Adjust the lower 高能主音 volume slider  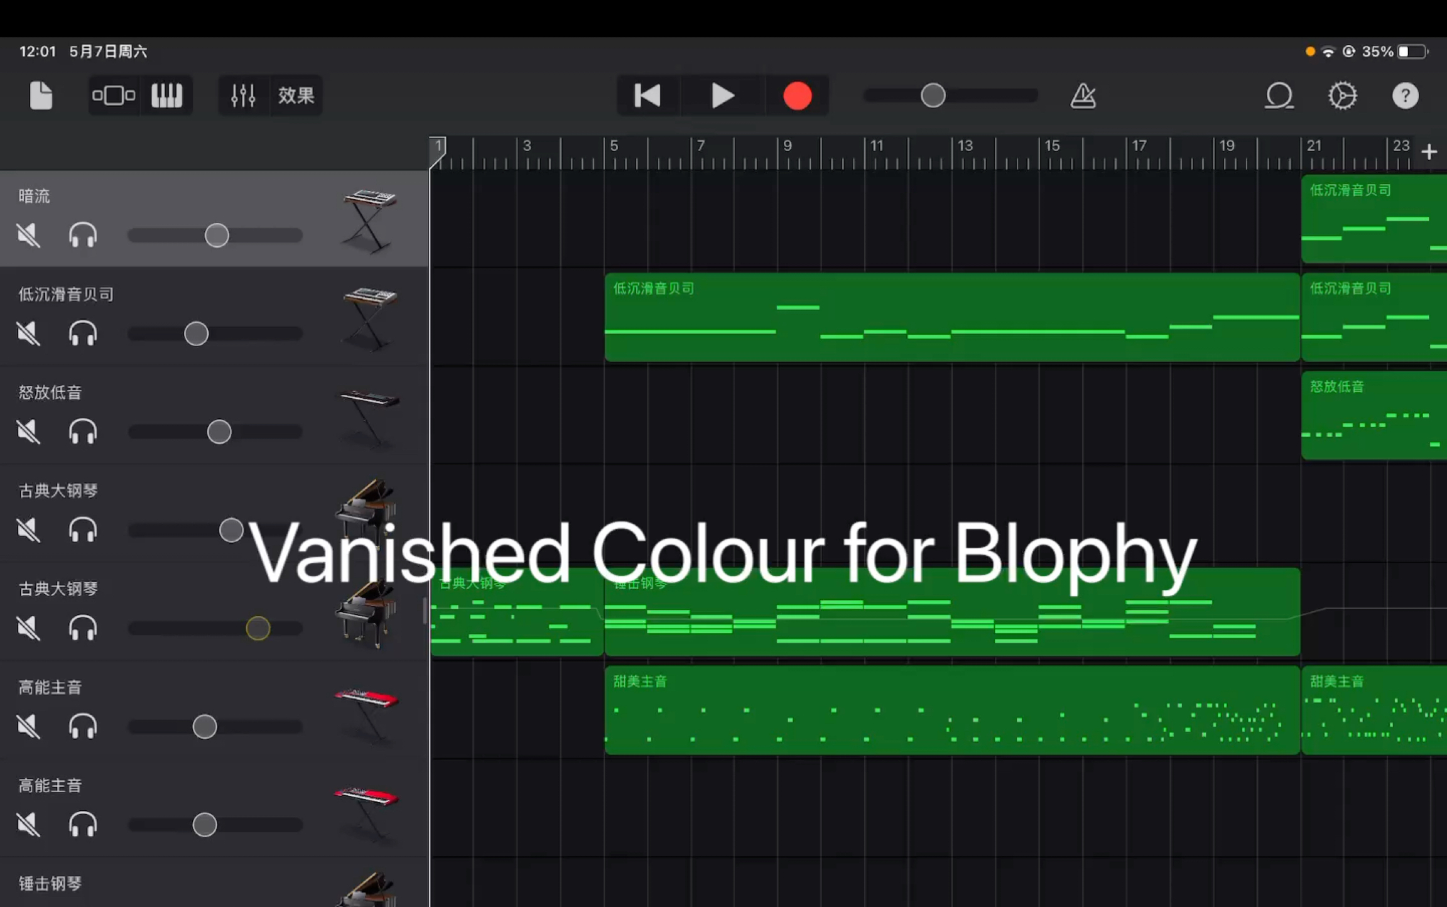215,825
